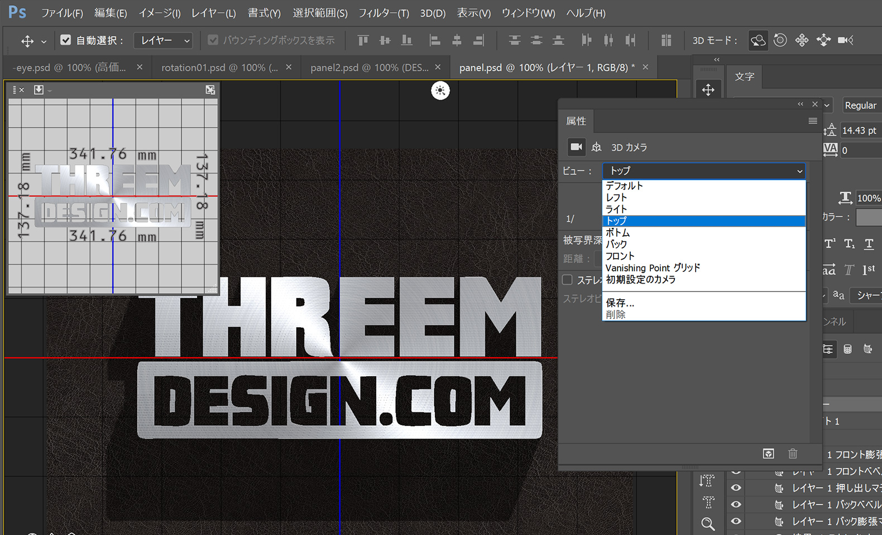Viewport: 882px width, 535px height.
Task: Distribute top edges icon in options bar
Action: click(515, 40)
